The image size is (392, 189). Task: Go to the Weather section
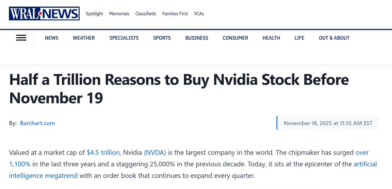coord(84,38)
